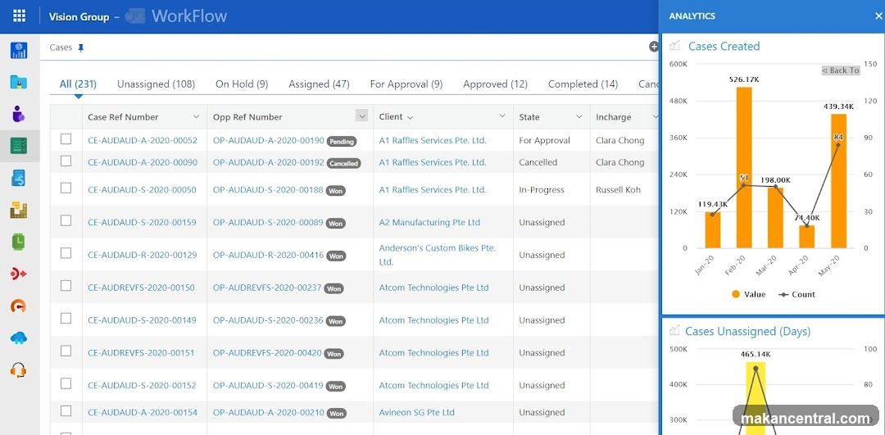This screenshot has width=885, height=435.
Task: Click Russell Koh incharge cell
Action: pyautogui.click(x=618, y=190)
